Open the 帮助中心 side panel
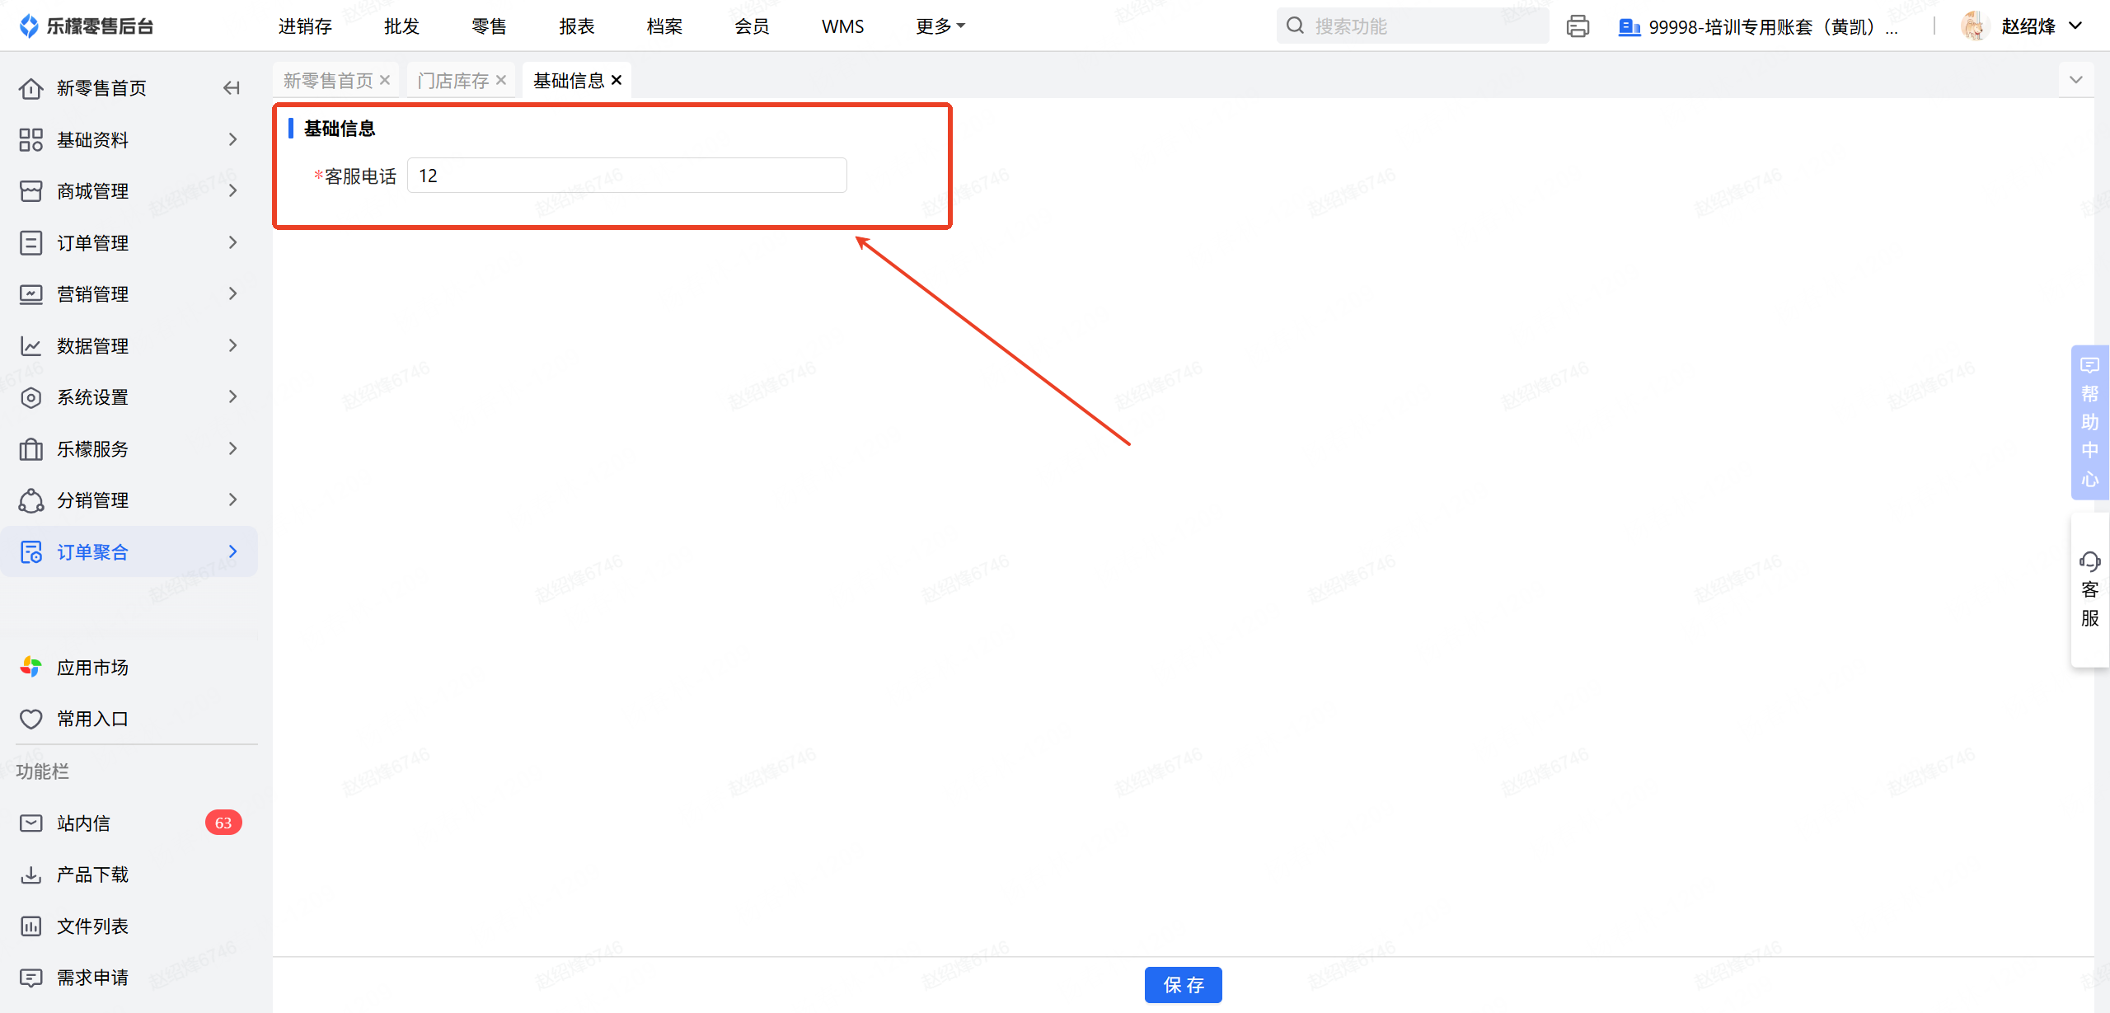Image resolution: width=2110 pixels, height=1013 pixels. [2089, 422]
